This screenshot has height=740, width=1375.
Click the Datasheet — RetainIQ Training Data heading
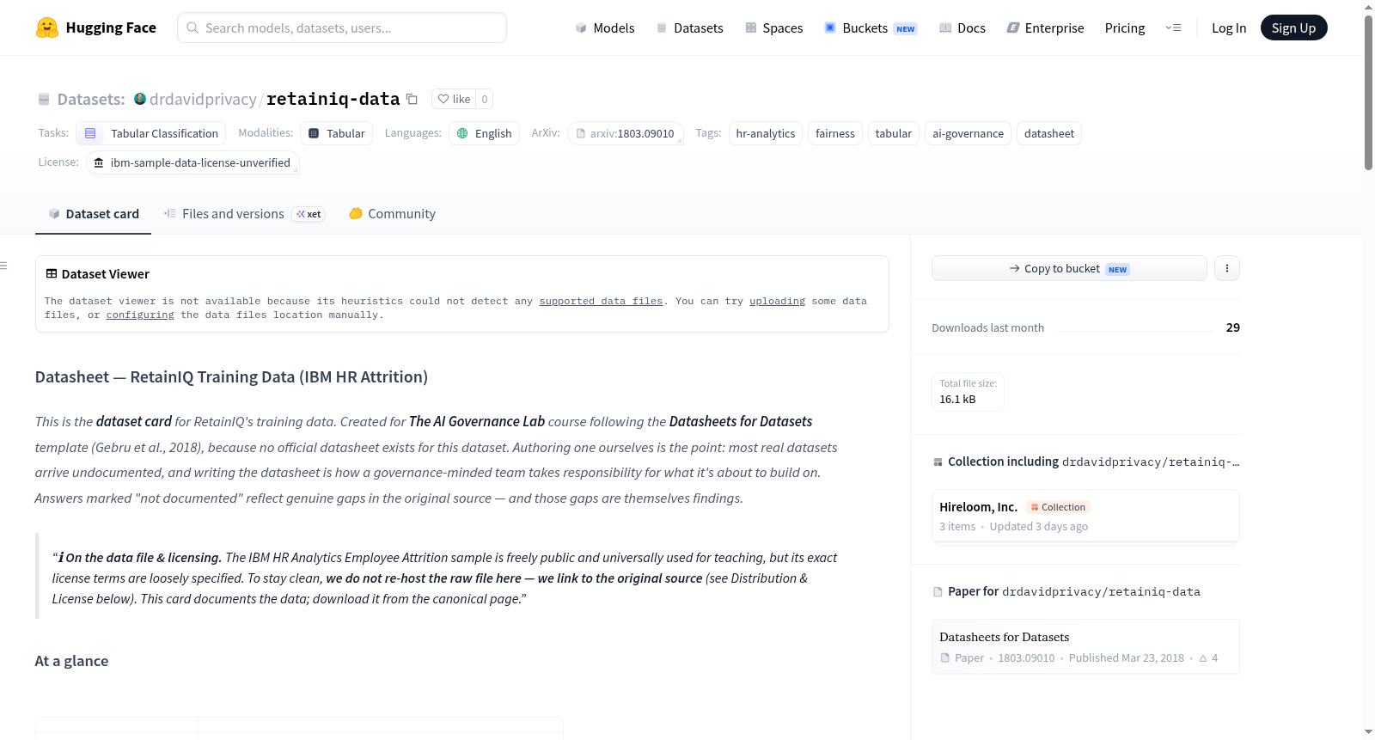pos(231,376)
